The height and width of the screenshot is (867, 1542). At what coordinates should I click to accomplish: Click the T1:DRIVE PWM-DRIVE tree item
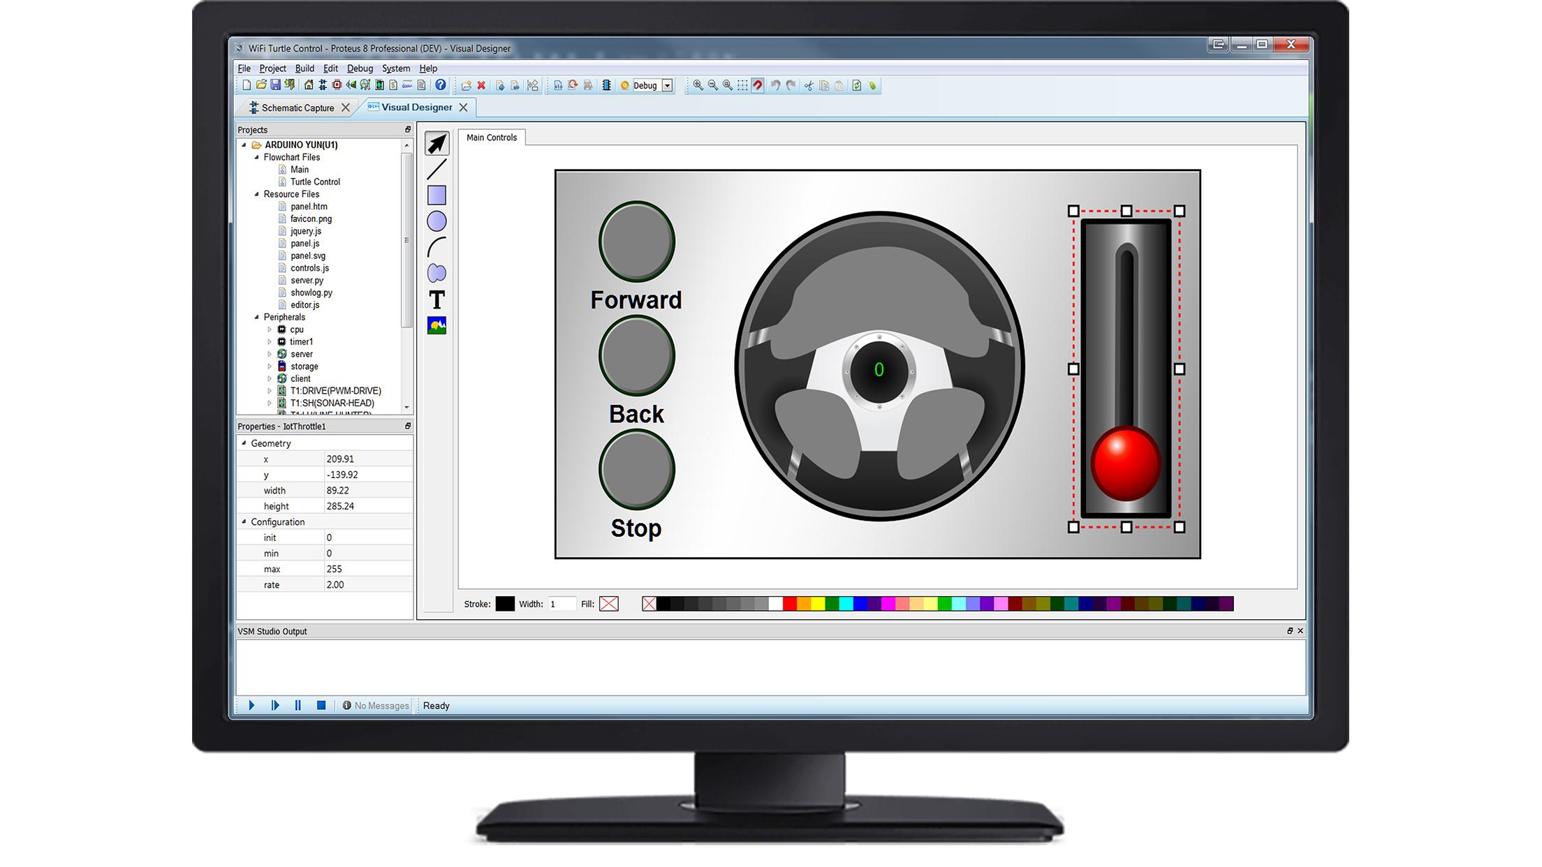pyautogui.click(x=336, y=391)
